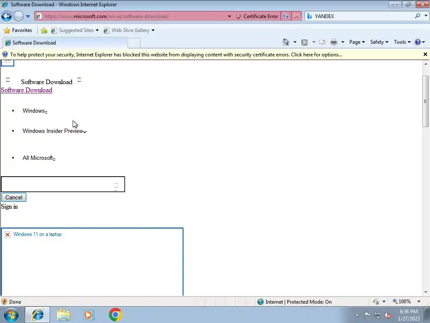Screen dimensions: 430x323
Task: Click the status bar security shield icon
Action: [4, 302]
